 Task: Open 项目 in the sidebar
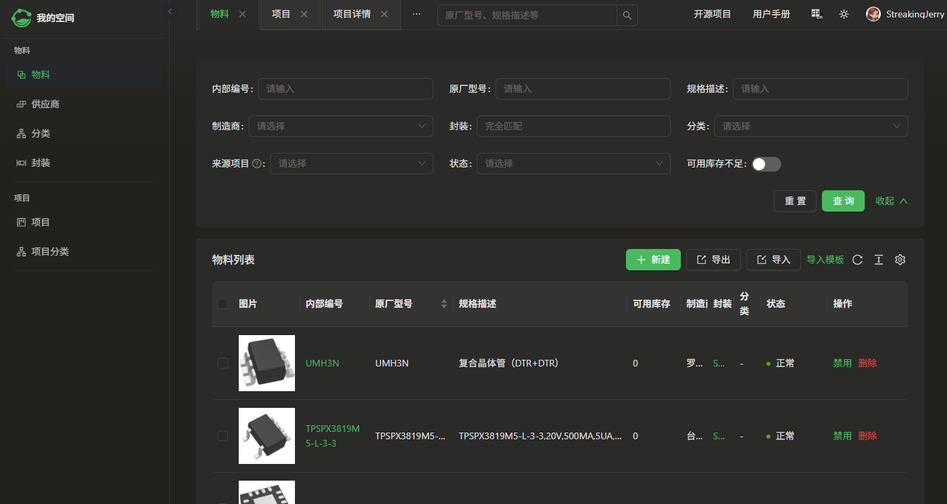(84, 222)
